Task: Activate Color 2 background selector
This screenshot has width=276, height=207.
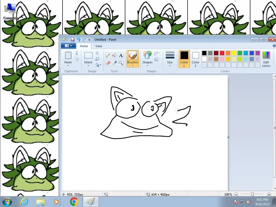Action: click(x=195, y=59)
